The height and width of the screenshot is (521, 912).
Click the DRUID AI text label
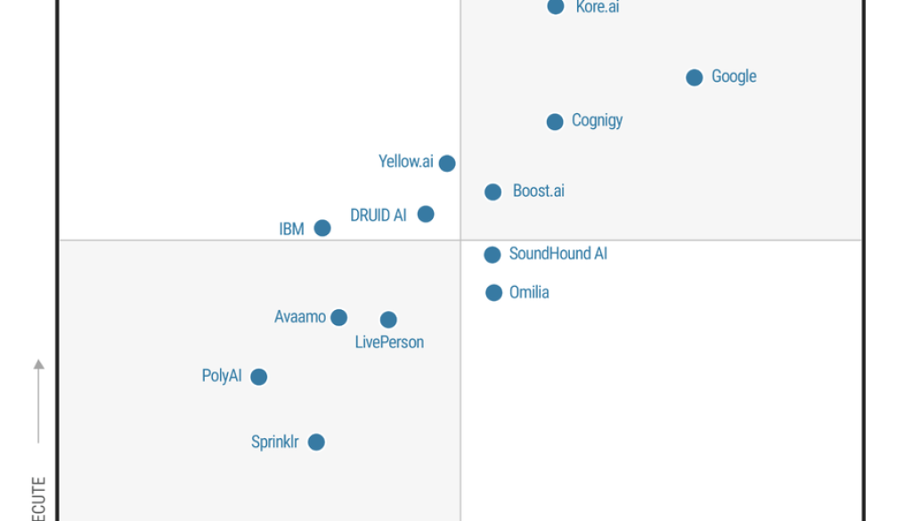379,215
